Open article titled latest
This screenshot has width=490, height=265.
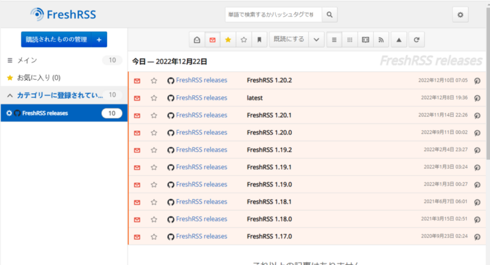click(x=255, y=98)
